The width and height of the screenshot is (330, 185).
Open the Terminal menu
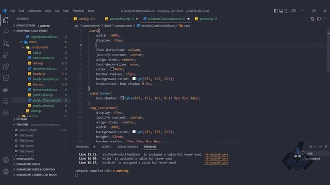(x=78, y=11)
